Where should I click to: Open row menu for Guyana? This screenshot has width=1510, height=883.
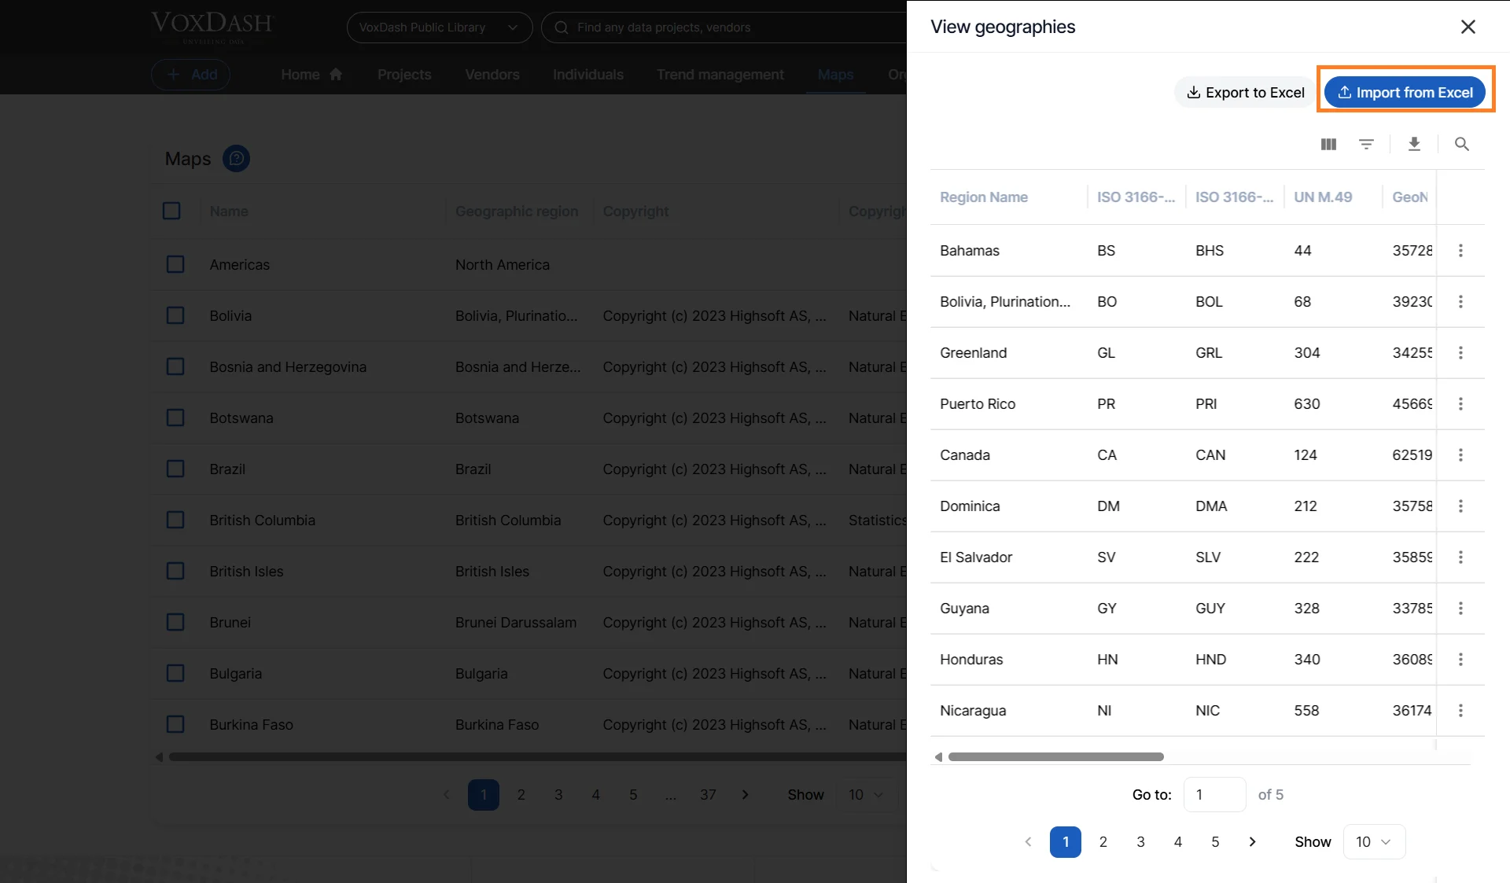click(1460, 608)
